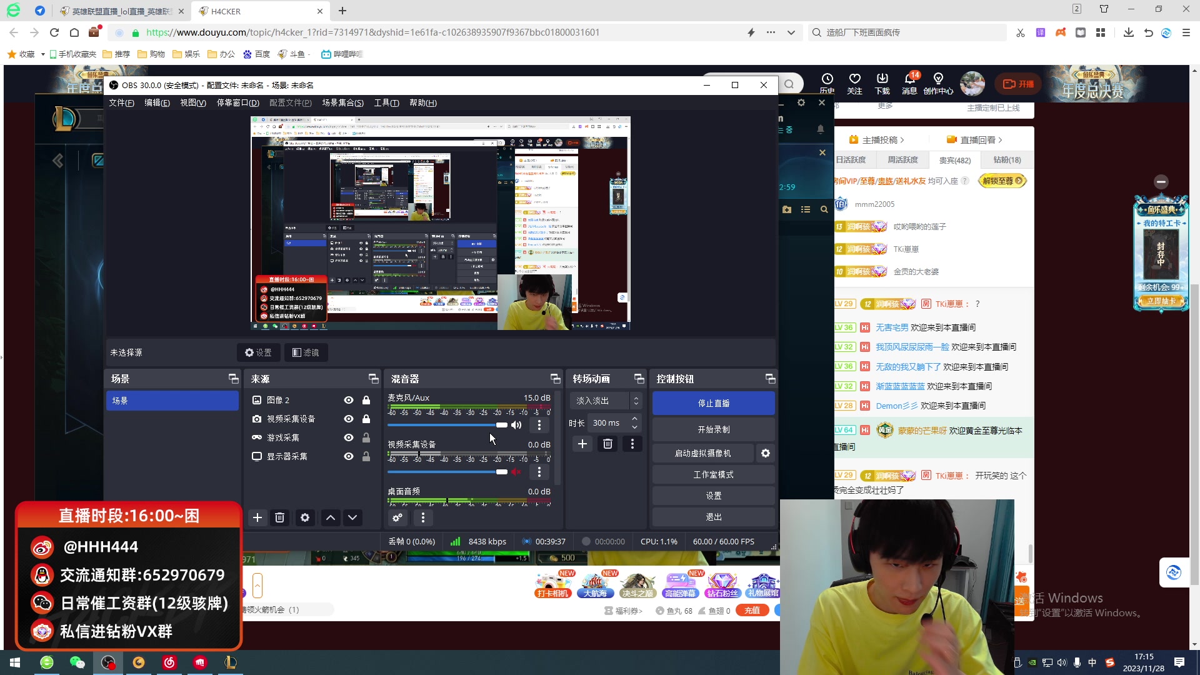
Task: Add a scene transition with plus icon
Action: pos(582,444)
